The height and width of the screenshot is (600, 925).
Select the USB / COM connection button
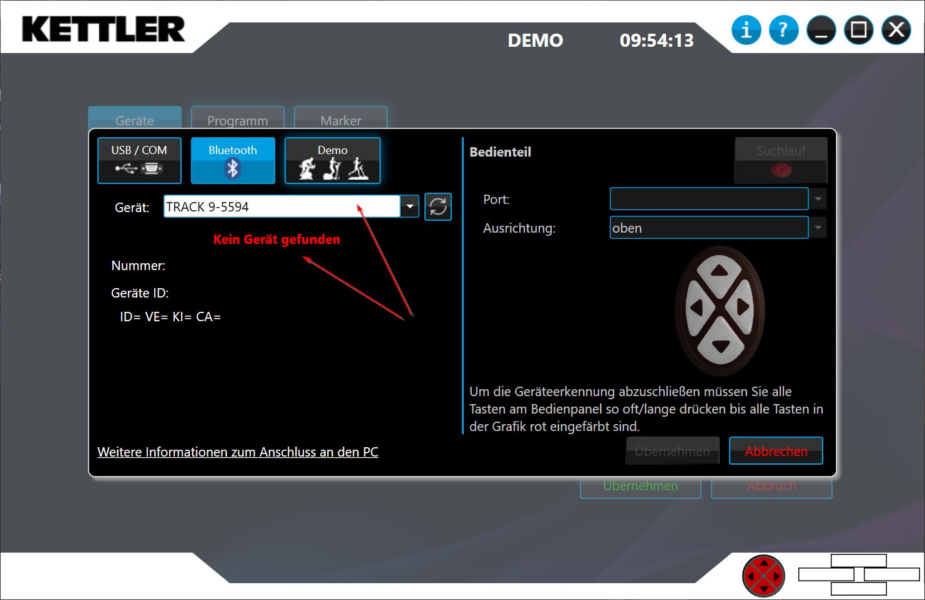coord(139,160)
